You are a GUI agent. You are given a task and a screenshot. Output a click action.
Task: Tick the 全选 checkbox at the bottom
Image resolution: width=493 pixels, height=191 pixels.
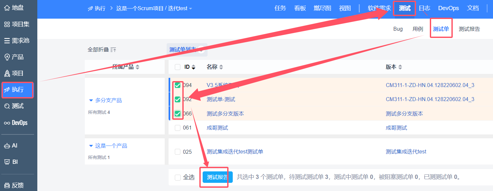pos(177,177)
